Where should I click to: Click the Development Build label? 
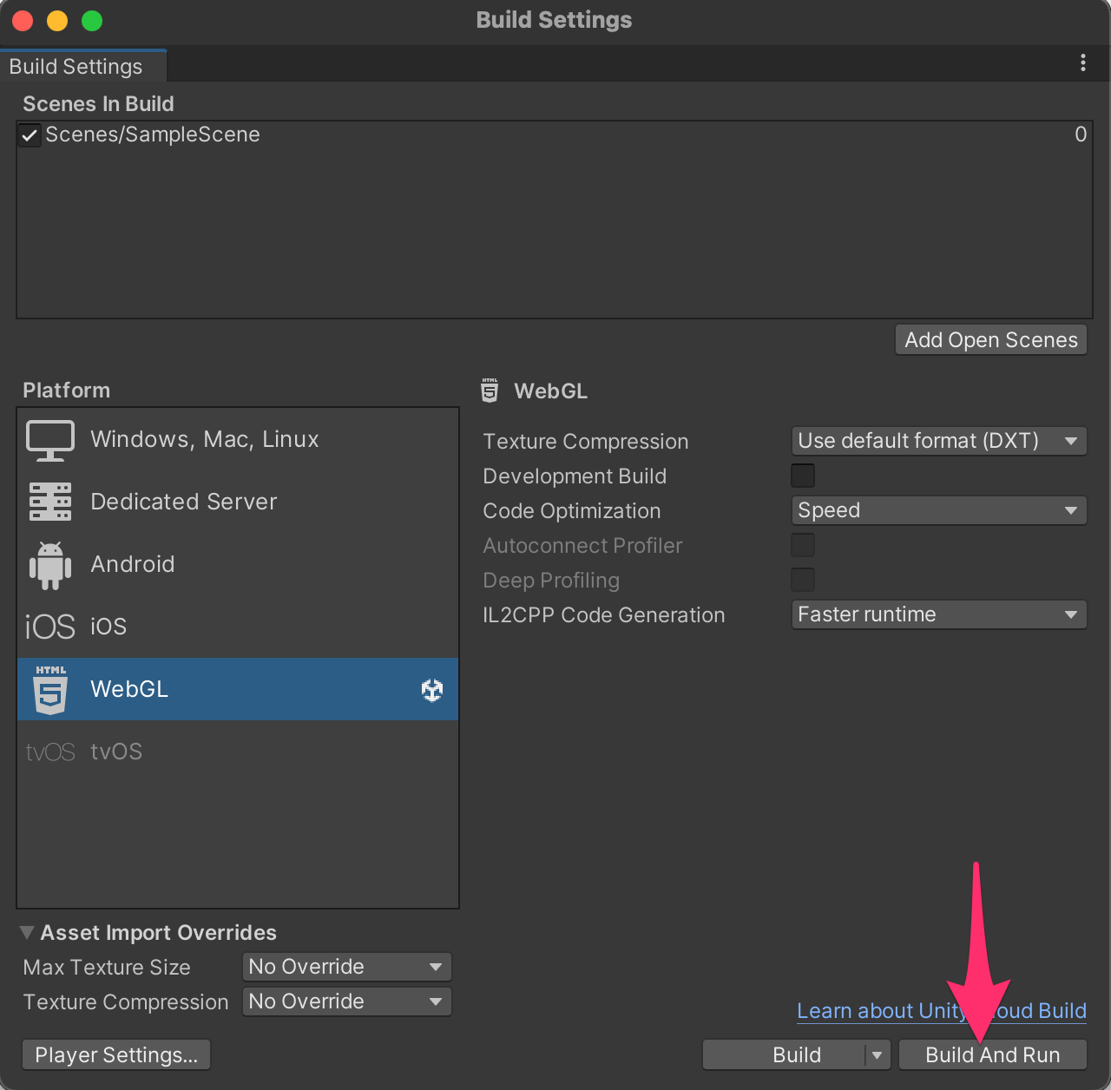(575, 476)
